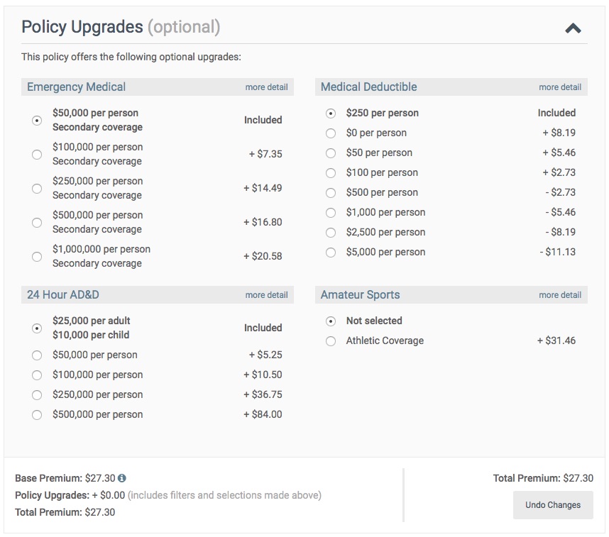Select Athletic Coverage radio option

click(x=331, y=341)
